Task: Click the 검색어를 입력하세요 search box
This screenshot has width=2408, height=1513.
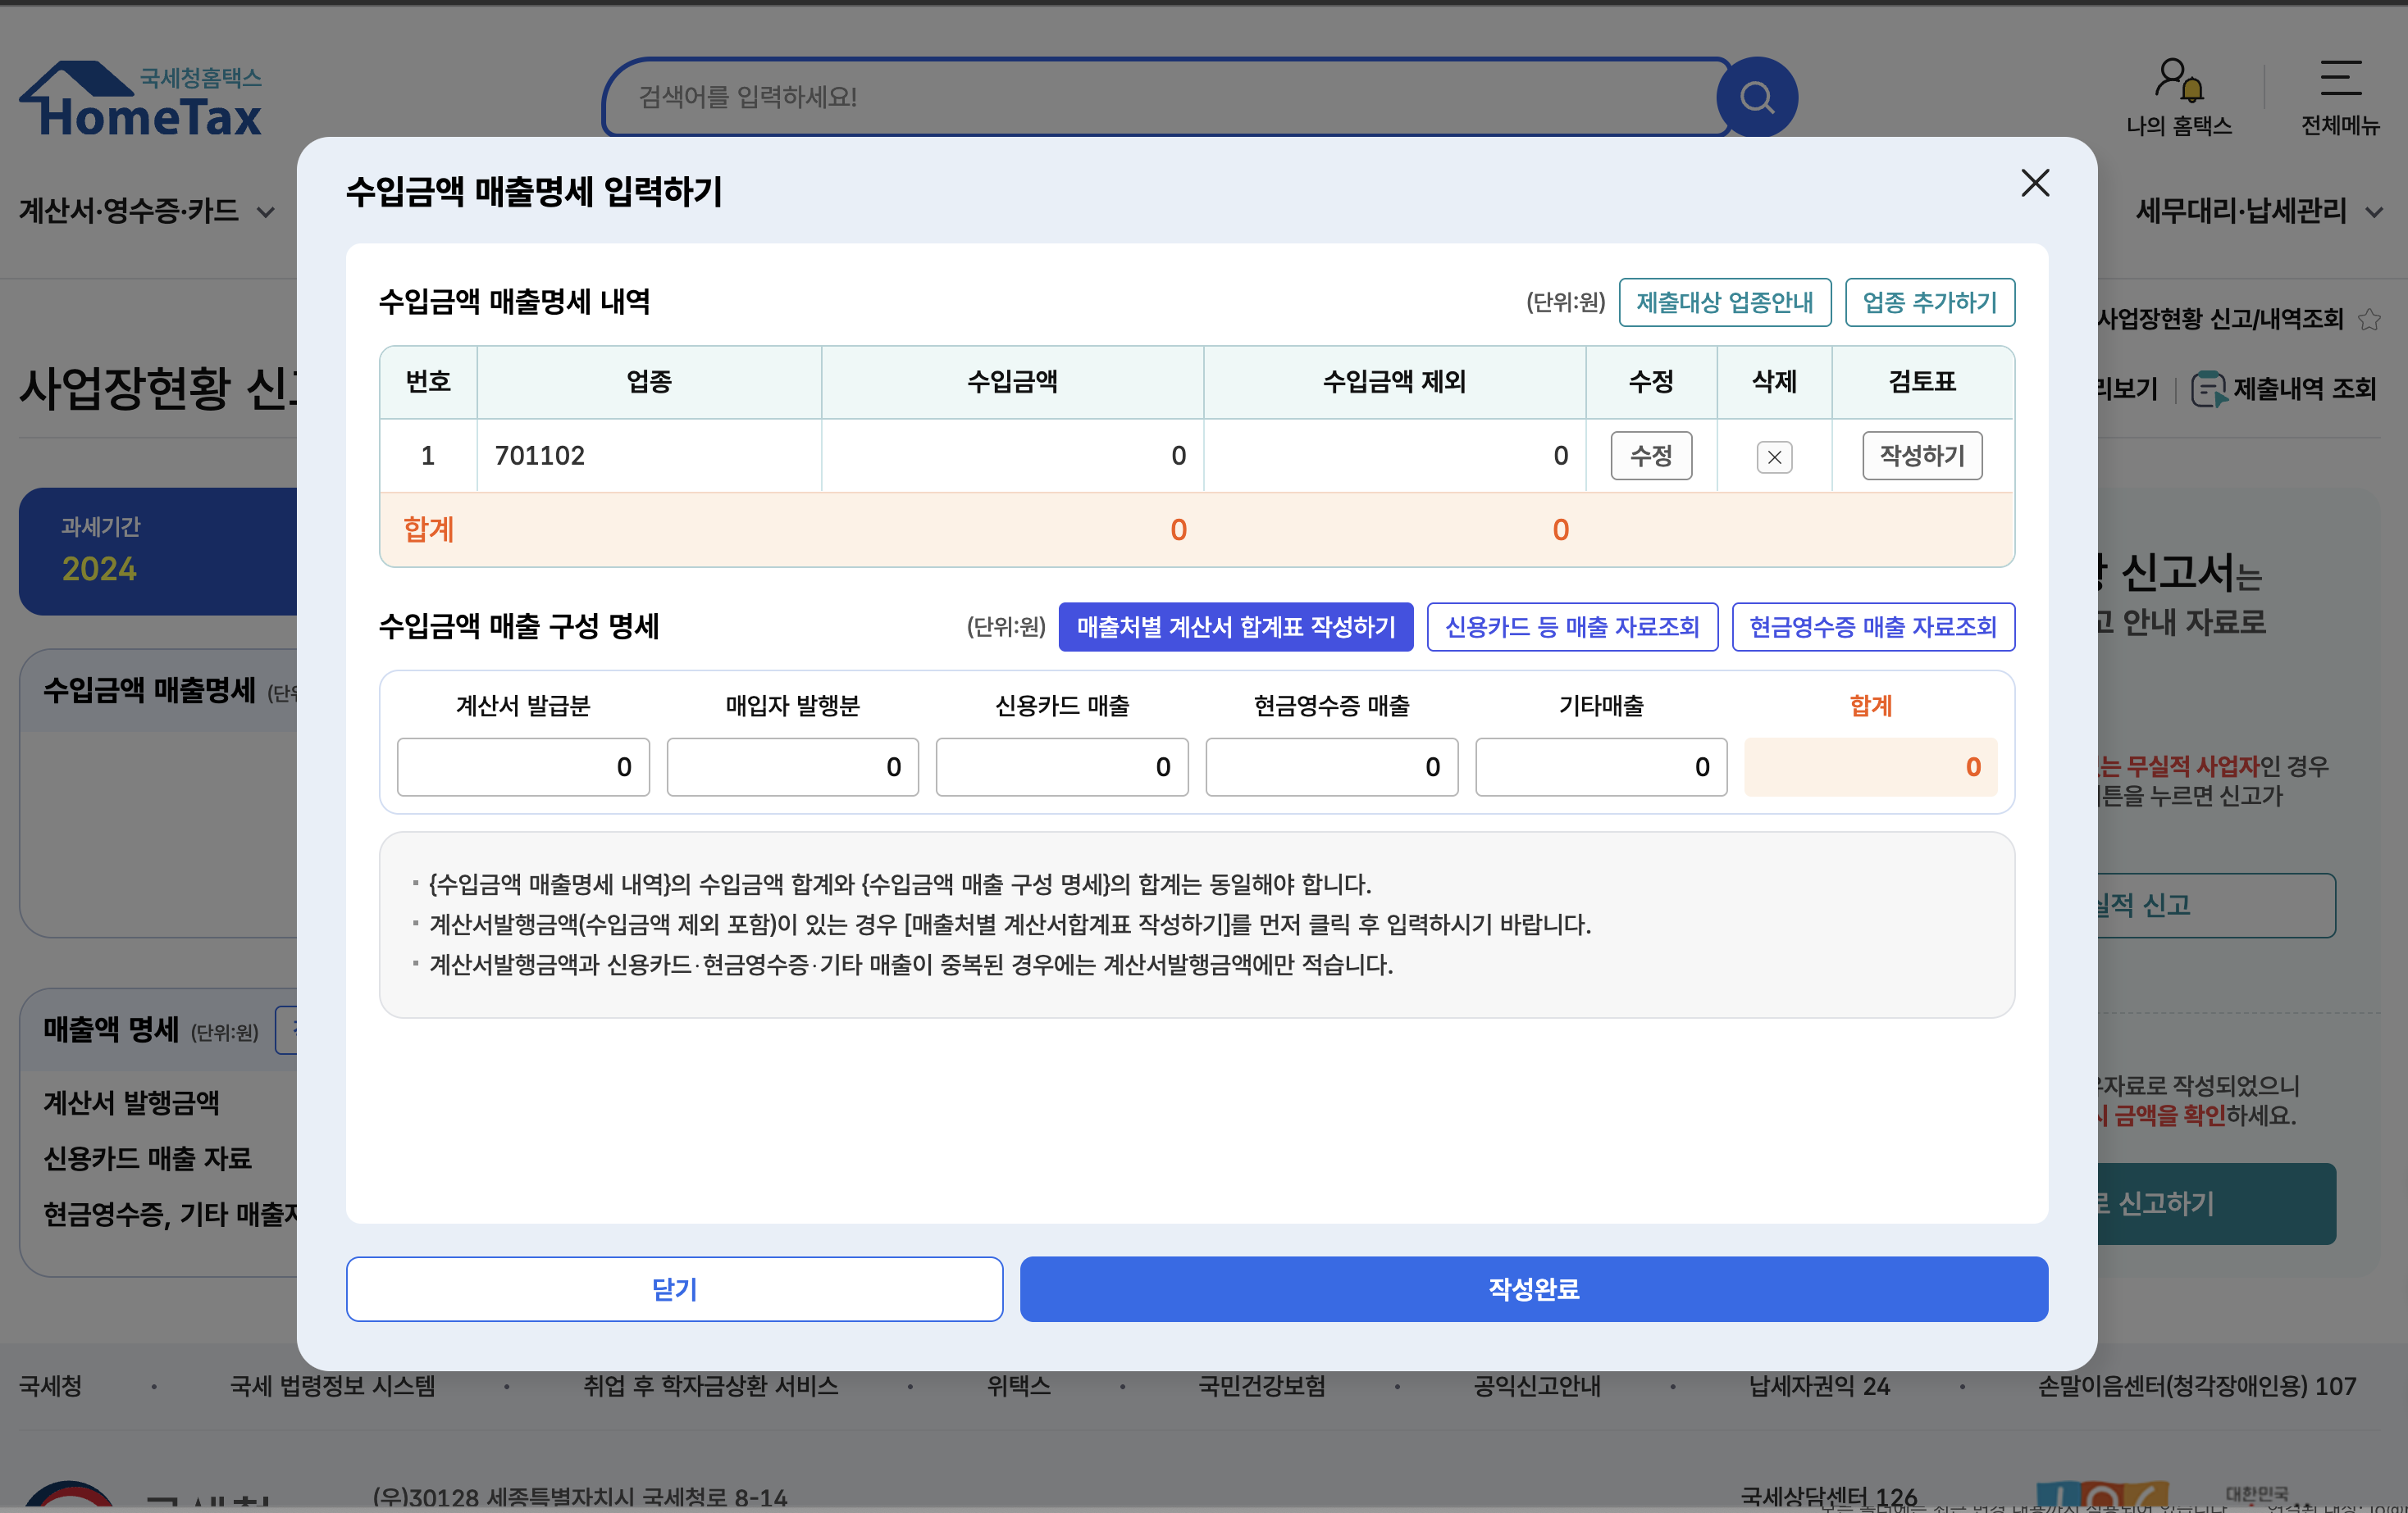Action: (x=1165, y=97)
